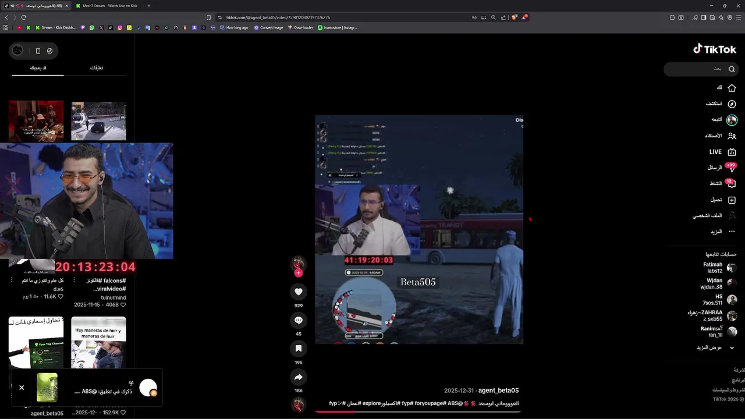The width and height of the screenshot is (745, 419).
Task: Share the video with the arrow icon
Action: pyautogui.click(x=299, y=377)
